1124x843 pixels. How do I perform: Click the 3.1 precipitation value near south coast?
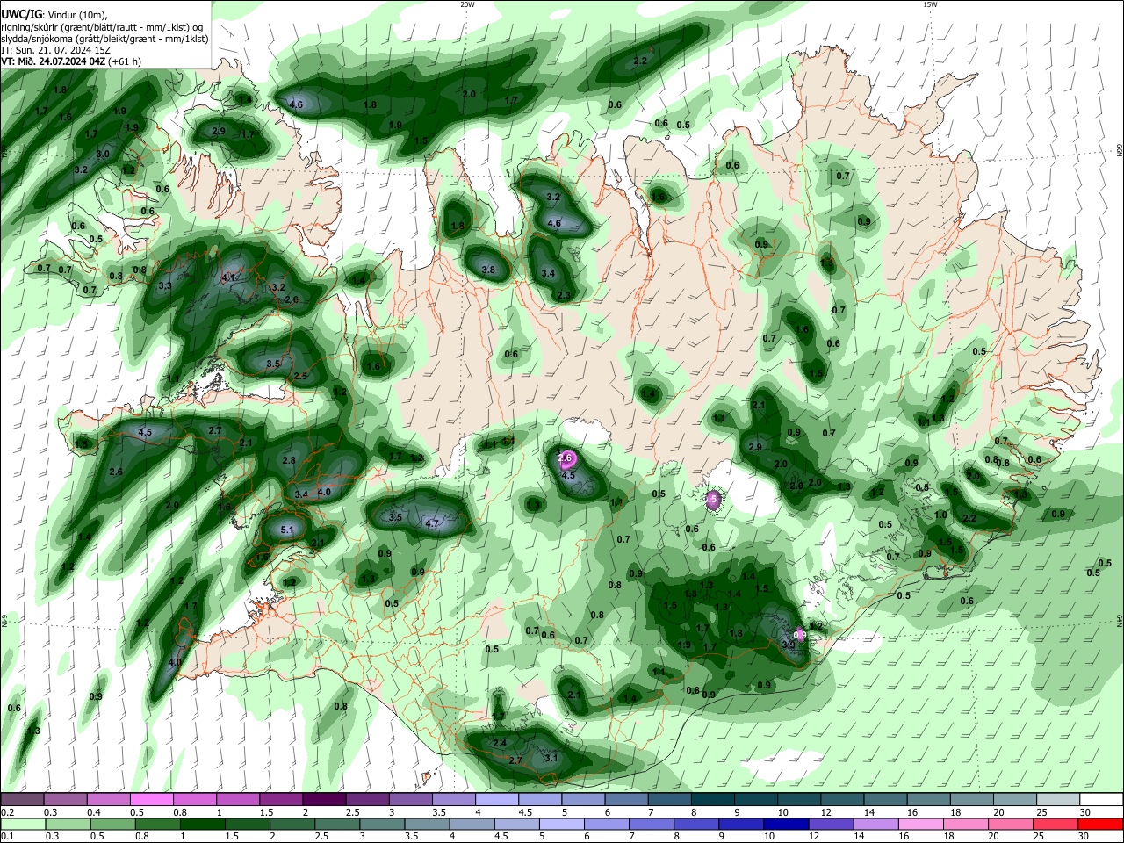point(551,757)
